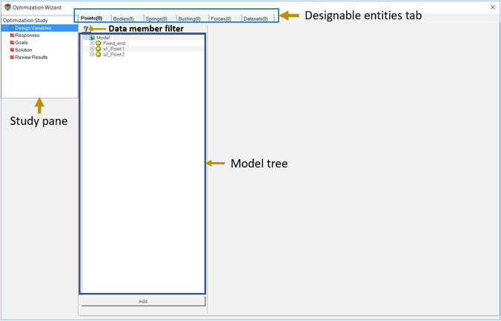Viewport: 501px width, 321px height.
Task: Click the yellow s2_Point 2 icon
Action: (99, 55)
